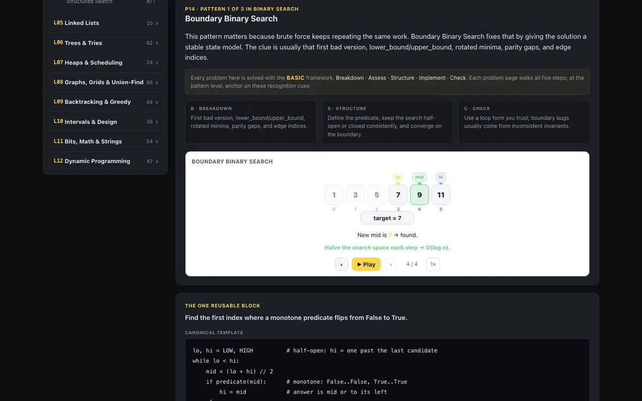Click P14 · Pattern 1 of 3 label

(242, 9)
